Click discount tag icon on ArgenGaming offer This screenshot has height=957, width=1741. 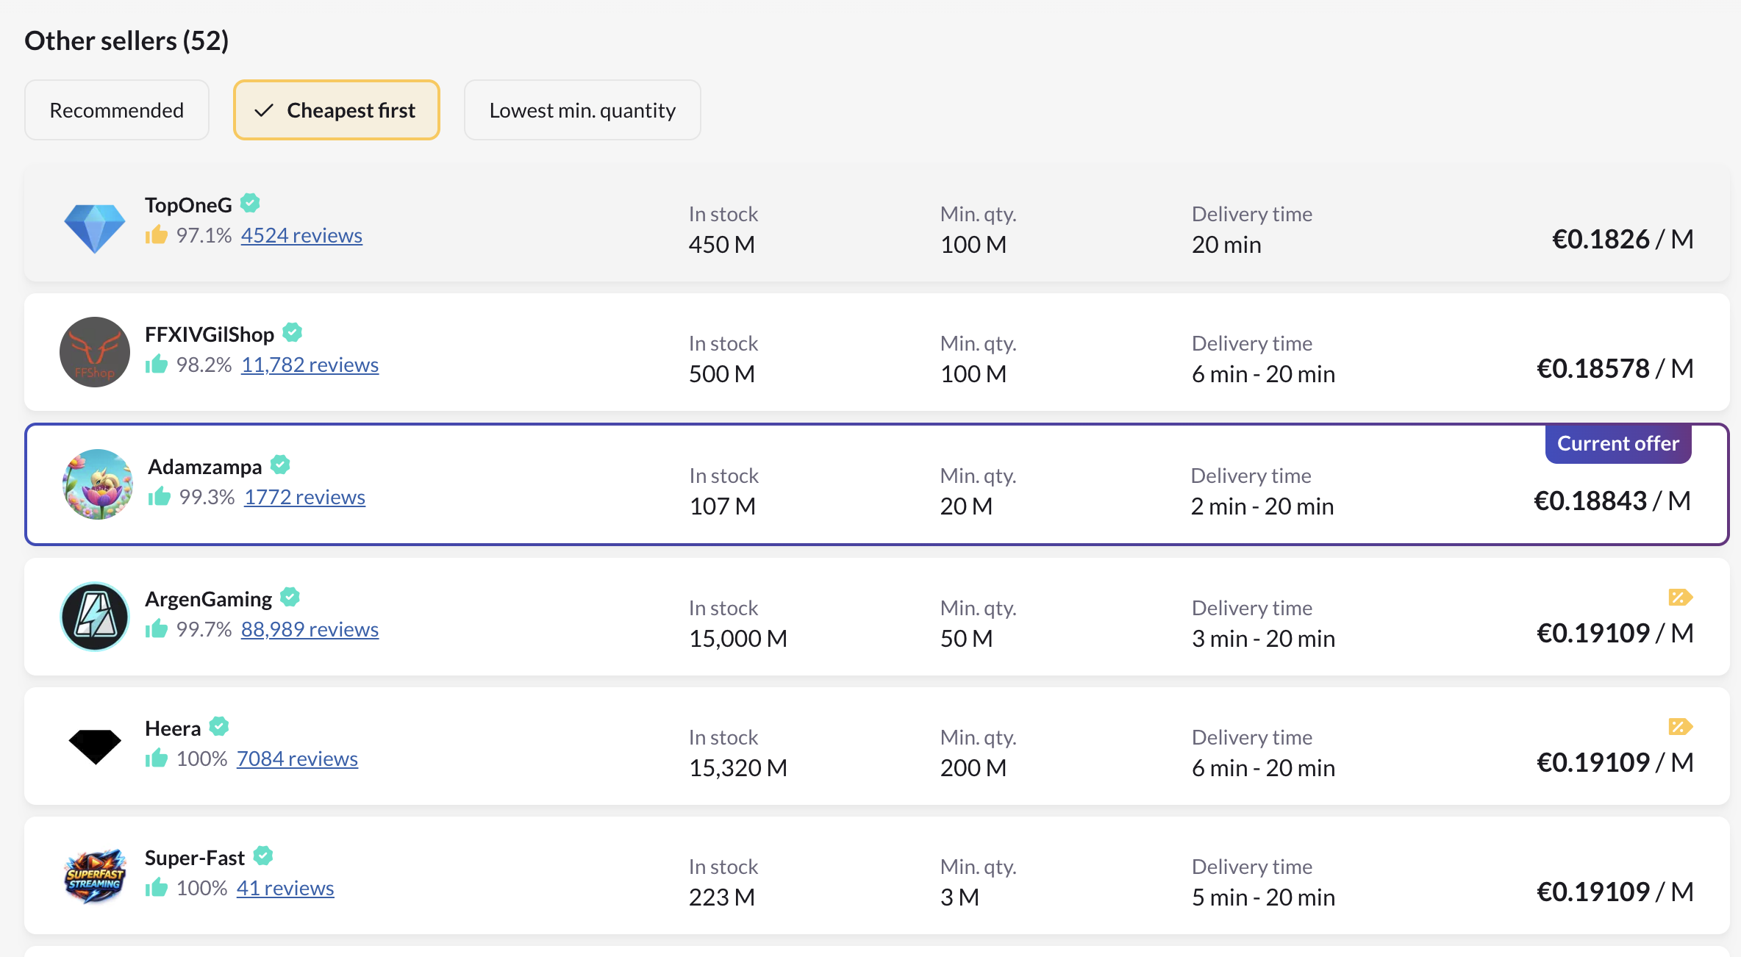[1680, 598]
